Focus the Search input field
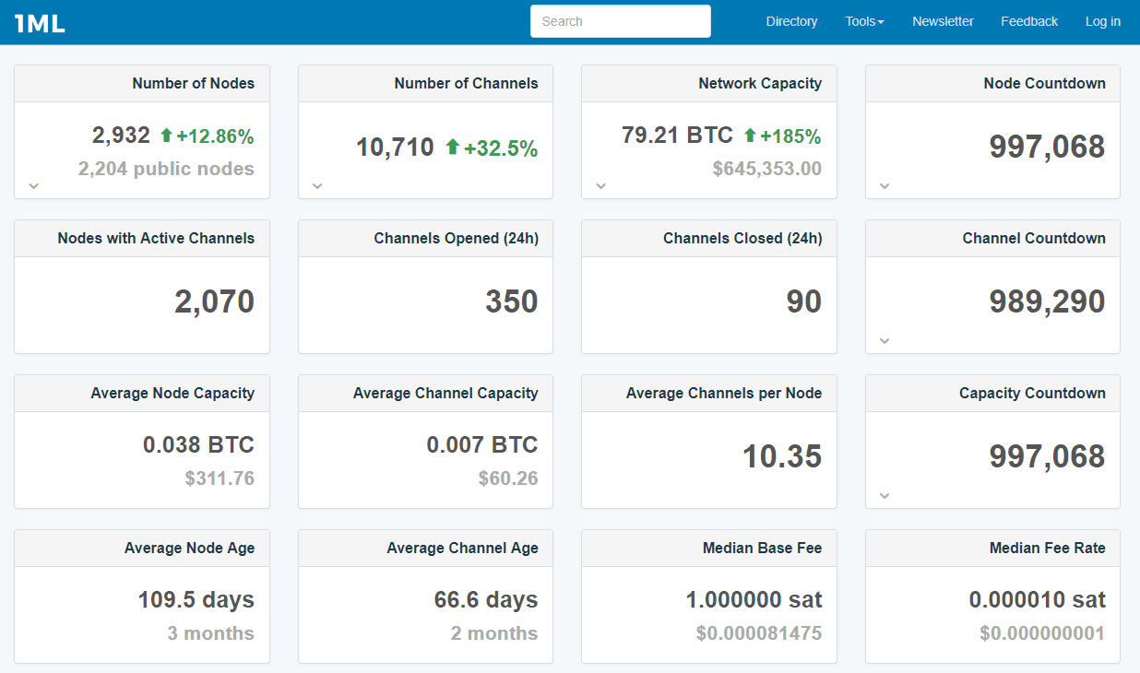 [x=620, y=21]
